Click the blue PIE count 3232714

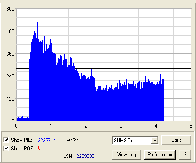tap(47, 140)
